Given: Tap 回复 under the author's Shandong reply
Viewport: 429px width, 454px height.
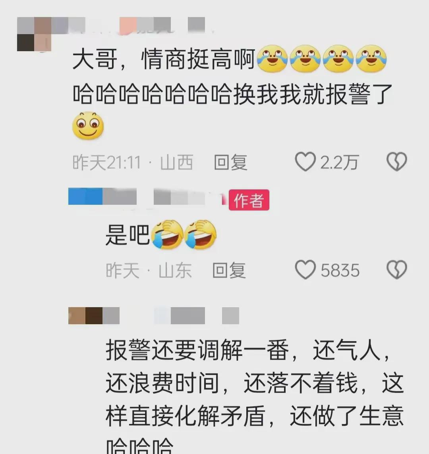Looking at the screenshot, I should 229,270.
